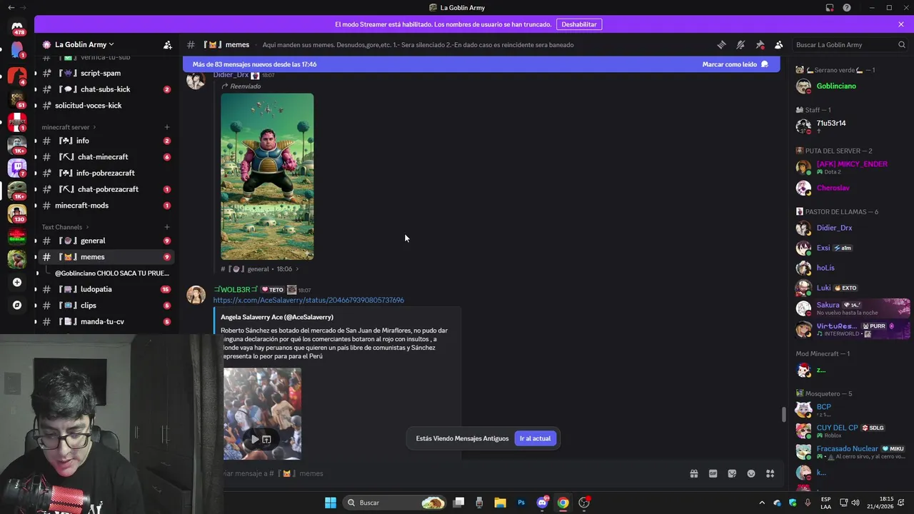This screenshot has height=514, width=914.
Task: Open the minecraft-mods channel
Action: click(x=105, y=206)
